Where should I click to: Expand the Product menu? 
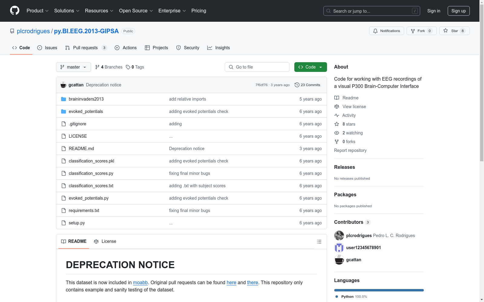coord(38,11)
